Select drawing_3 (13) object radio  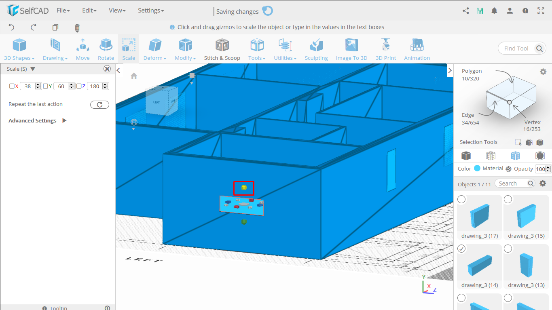(x=508, y=249)
